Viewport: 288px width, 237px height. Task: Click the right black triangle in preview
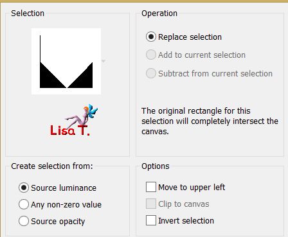pyautogui.click(x=83, y=78)
